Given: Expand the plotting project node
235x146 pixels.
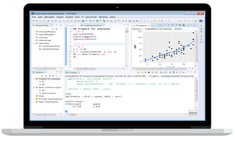Looking at the screenshot, I should (x=34, y=37).
